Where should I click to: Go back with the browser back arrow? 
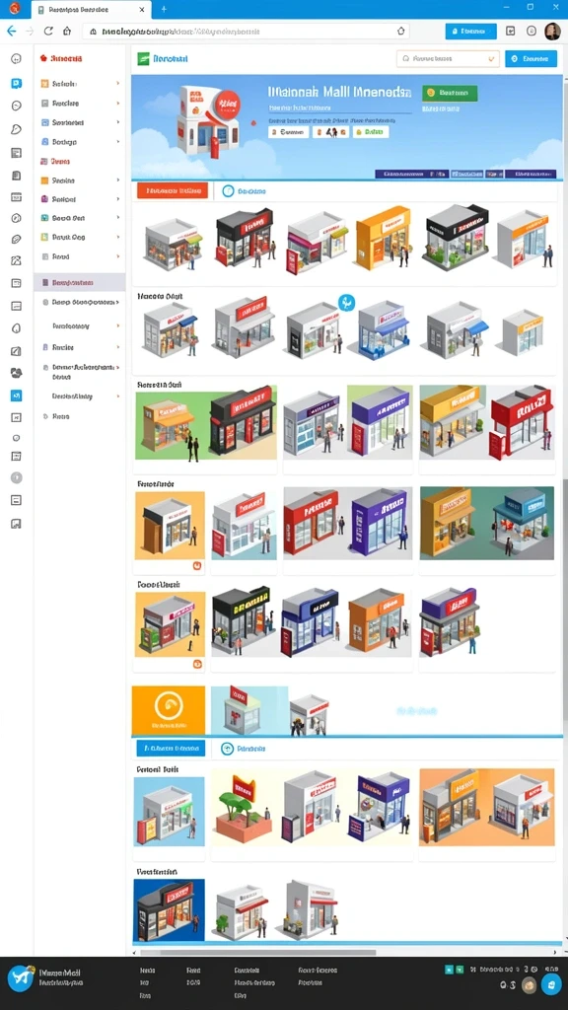pos(12,31)
